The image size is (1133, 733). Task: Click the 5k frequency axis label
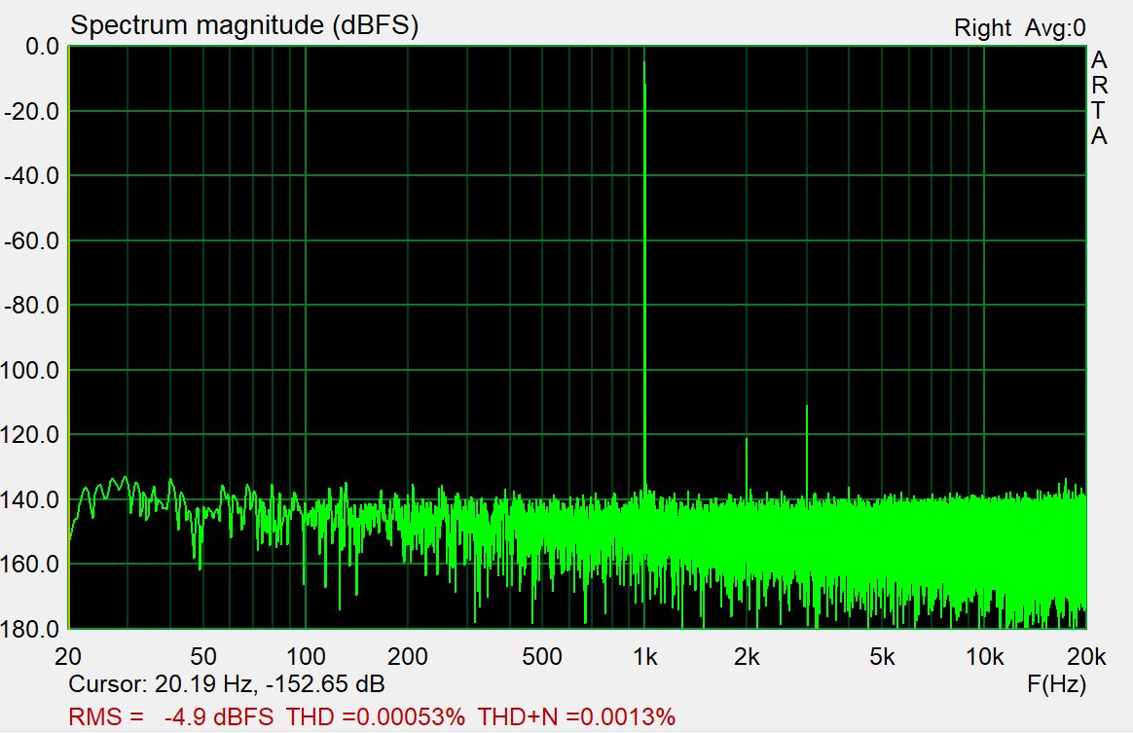pyautogui.click(x=882, y=656)
